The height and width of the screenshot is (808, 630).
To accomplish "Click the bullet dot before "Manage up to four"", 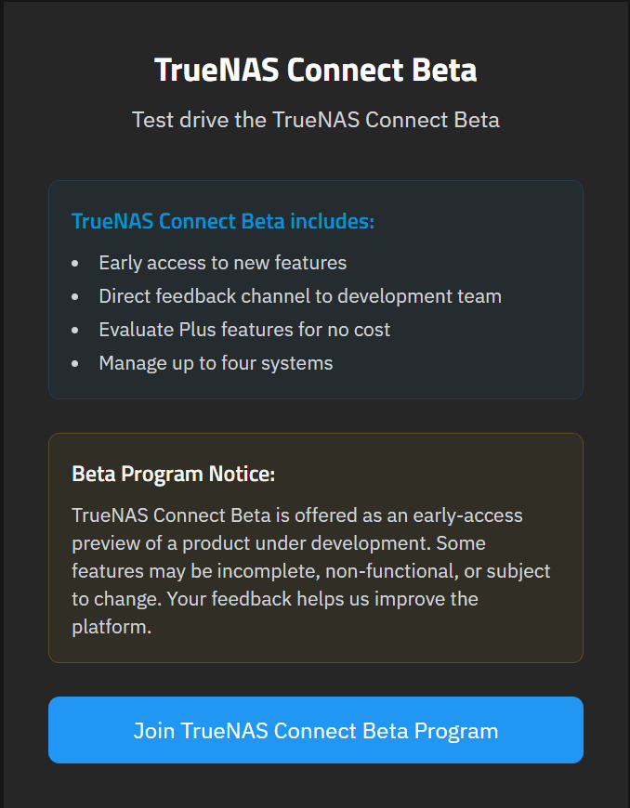I will pyautogui.click(x=75, y=364).
